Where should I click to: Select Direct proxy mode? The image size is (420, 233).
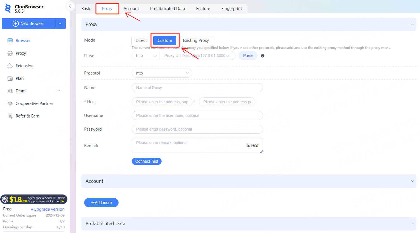(x=141, y=40)
